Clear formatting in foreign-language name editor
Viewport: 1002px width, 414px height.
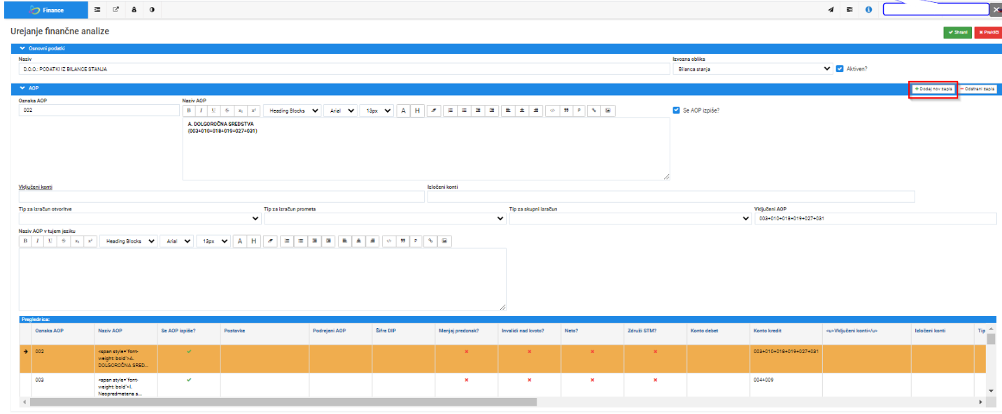coord(270,241)
